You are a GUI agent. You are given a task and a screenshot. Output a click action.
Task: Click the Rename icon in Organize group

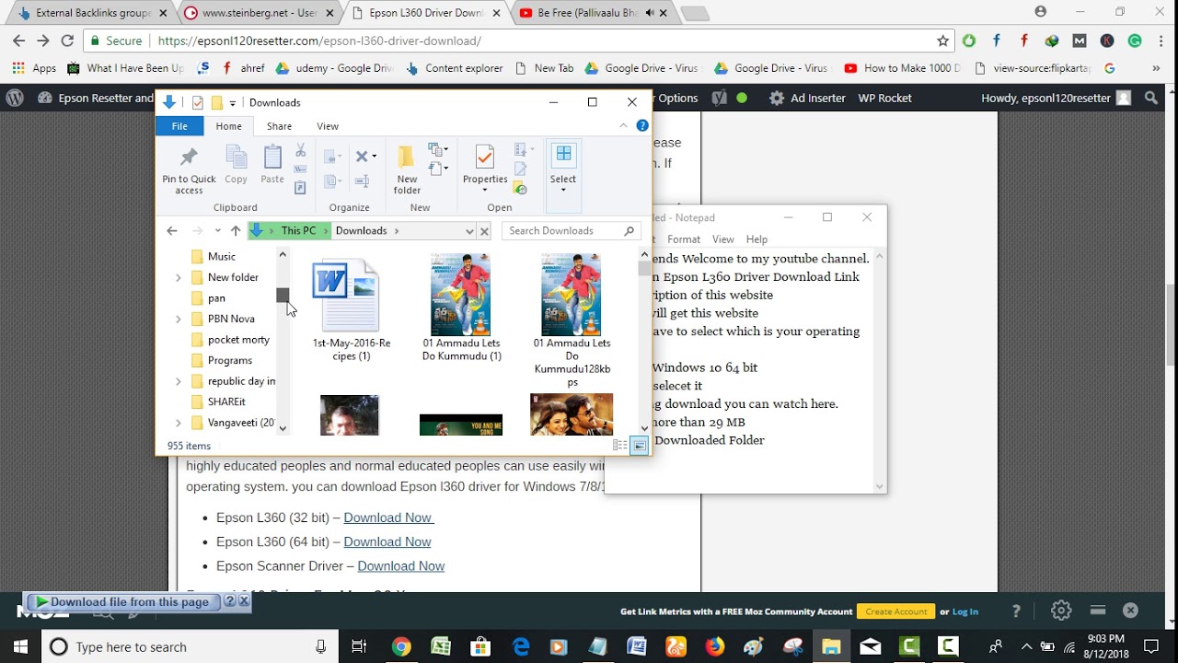click(362, 181)
